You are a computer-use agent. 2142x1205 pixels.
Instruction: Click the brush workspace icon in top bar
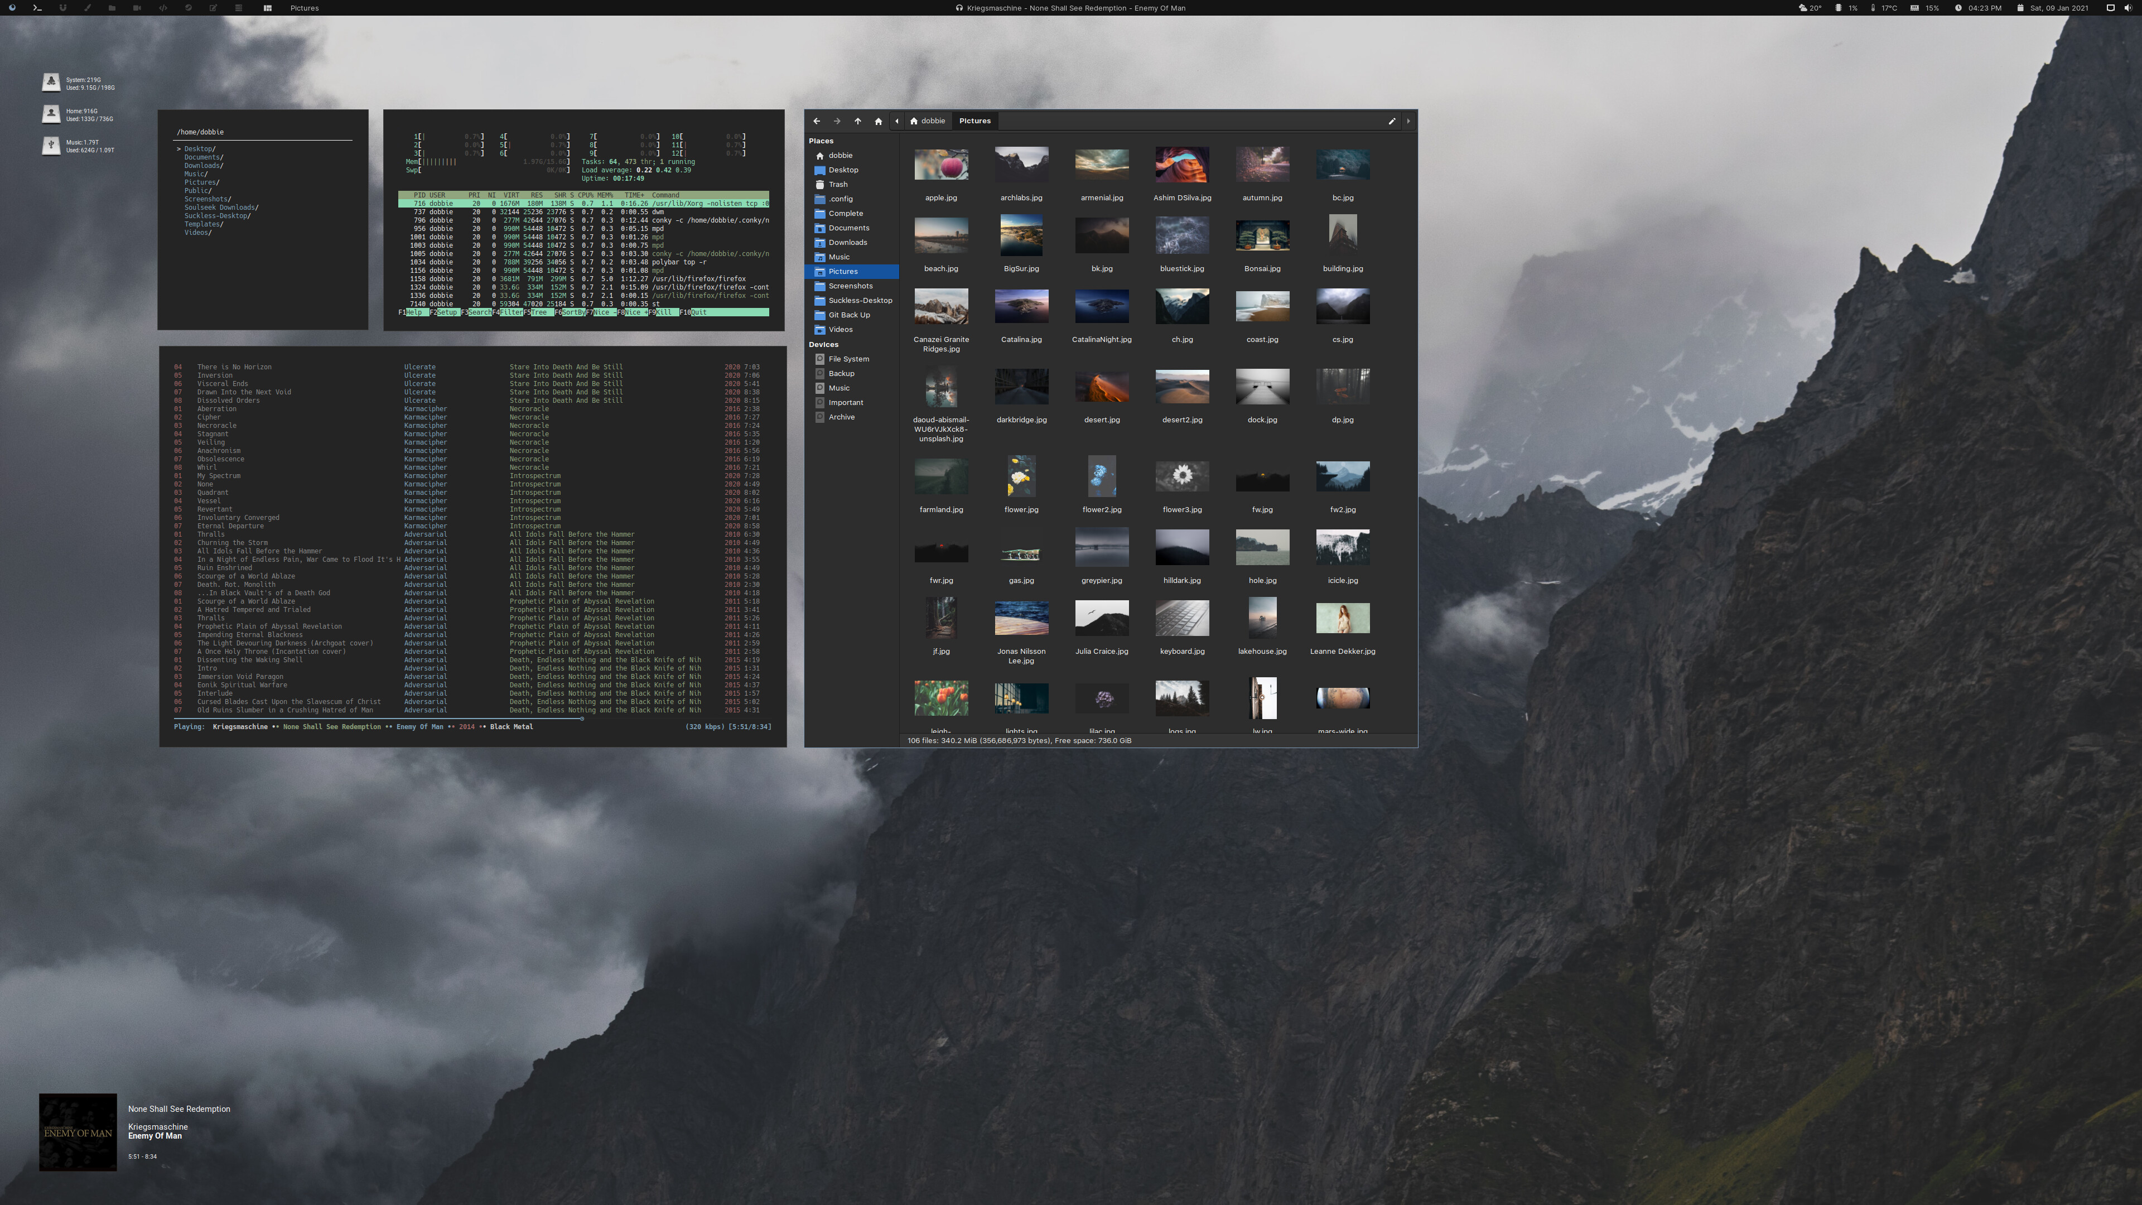point(88,7)
